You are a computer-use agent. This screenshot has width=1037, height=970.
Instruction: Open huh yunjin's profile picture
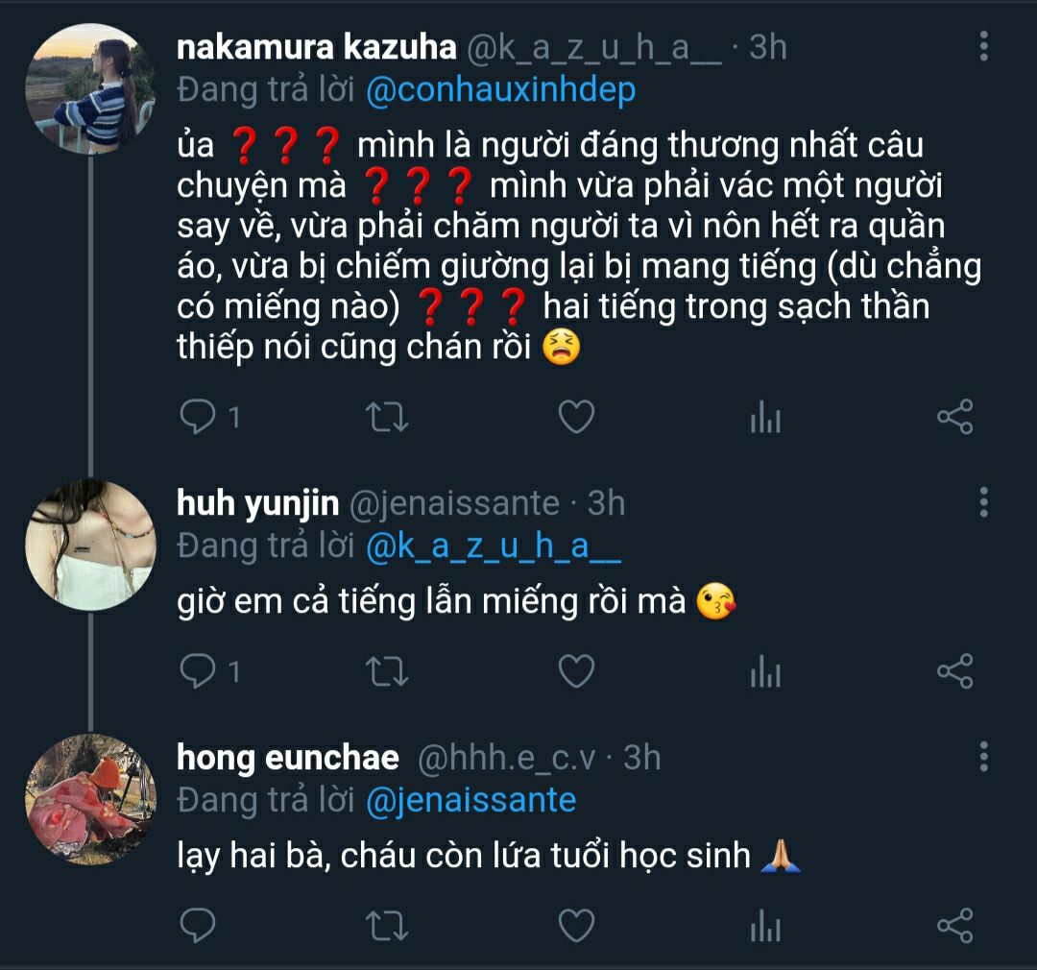coord(90,546)
